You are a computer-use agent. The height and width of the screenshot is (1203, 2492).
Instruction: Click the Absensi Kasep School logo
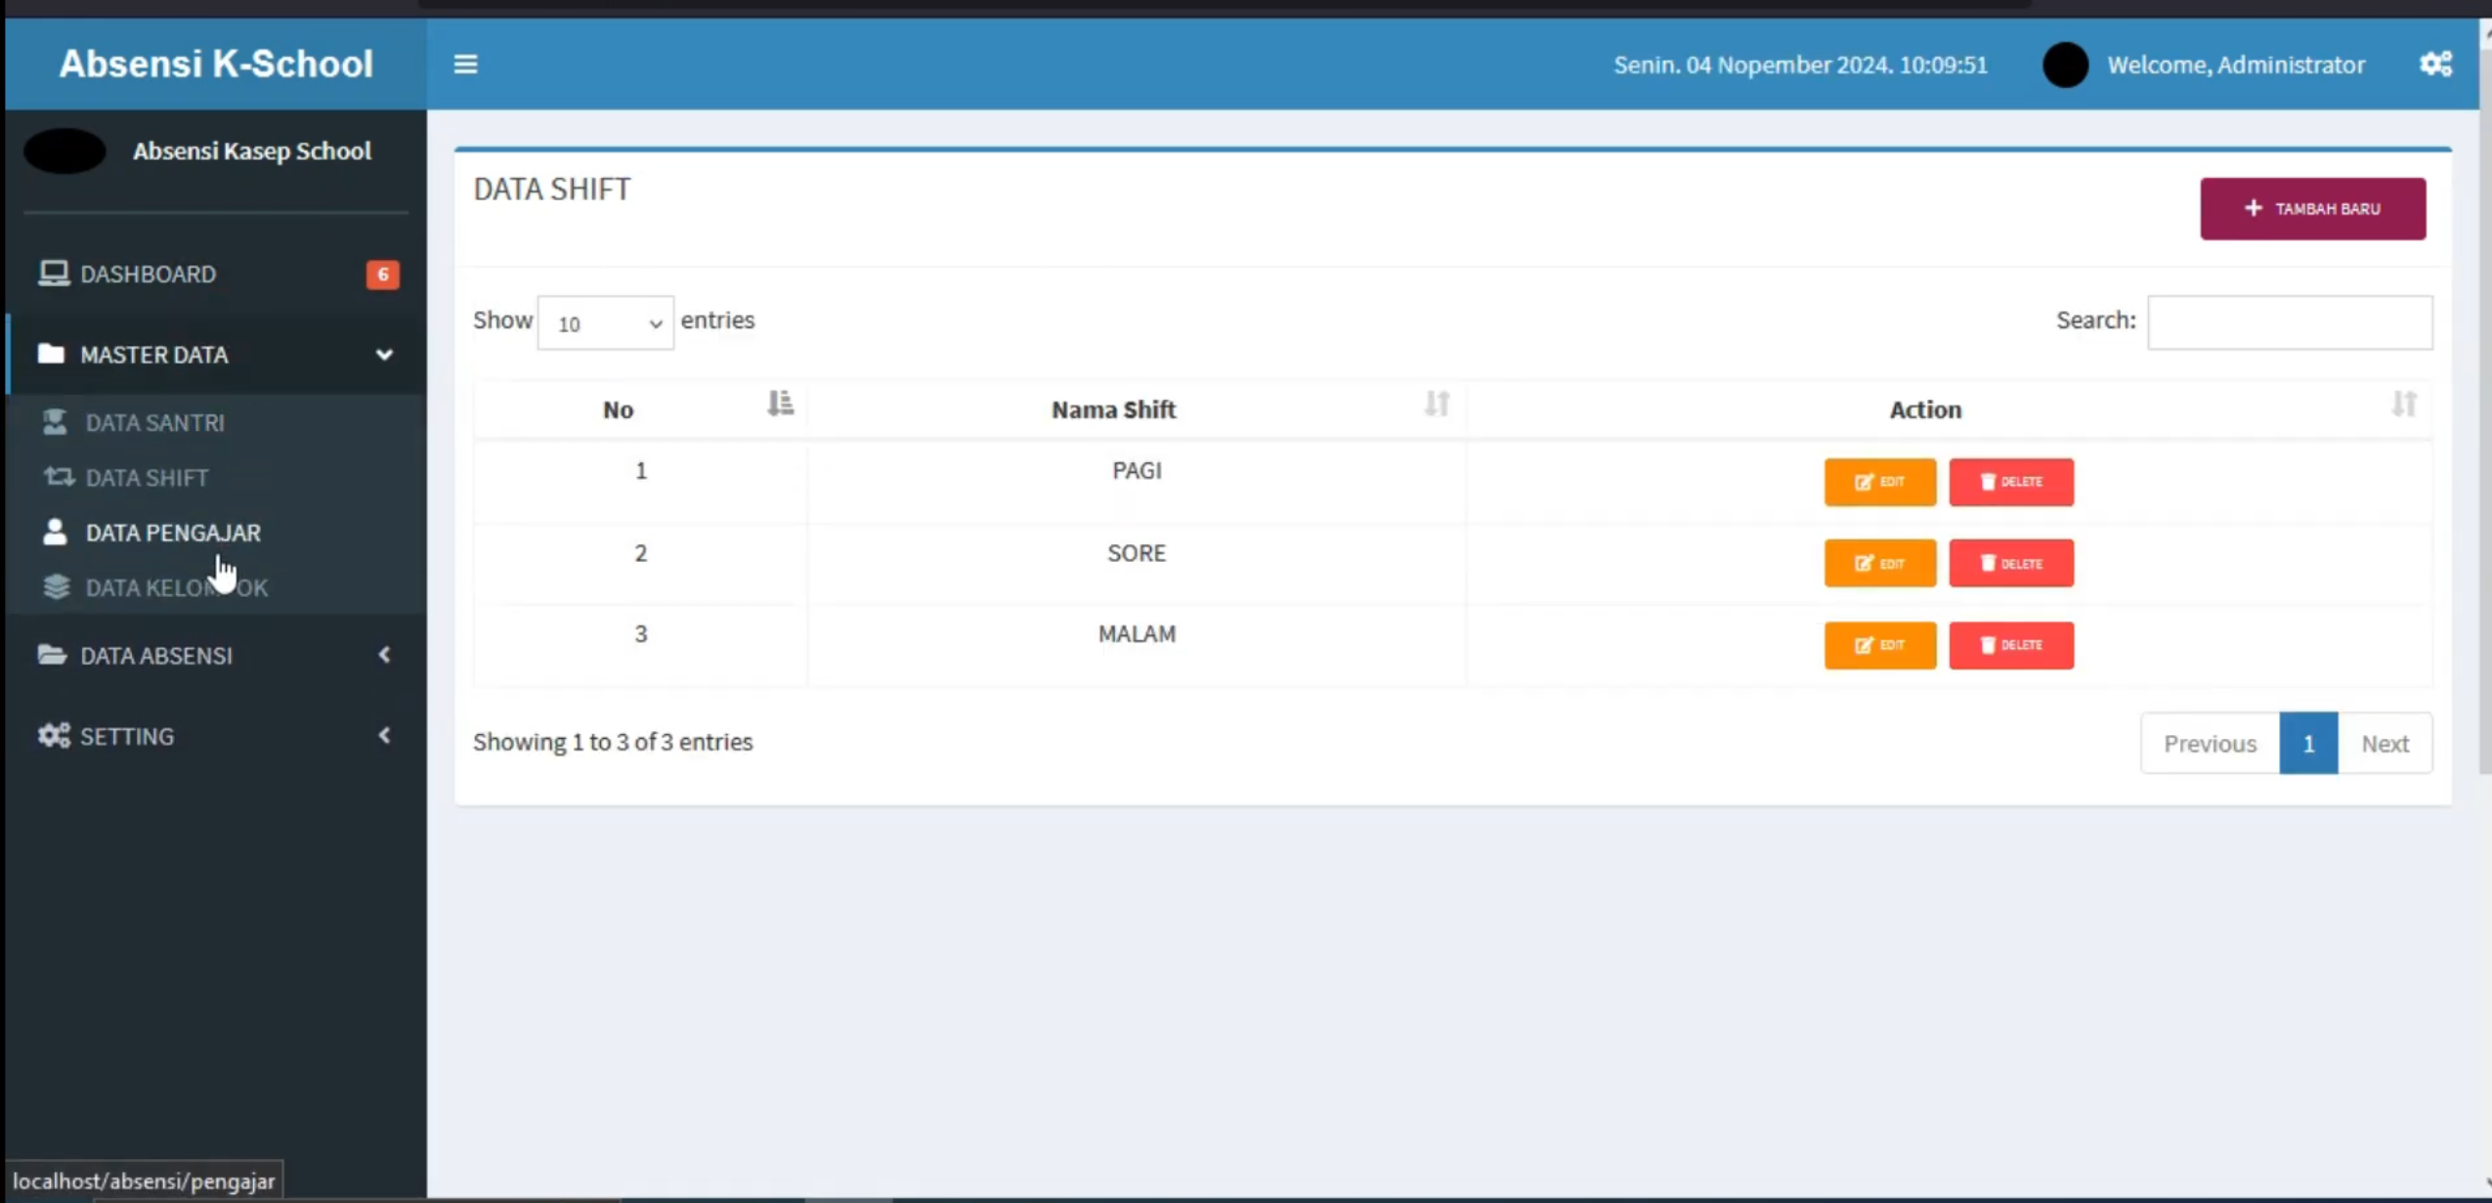(x=64, y=150)
